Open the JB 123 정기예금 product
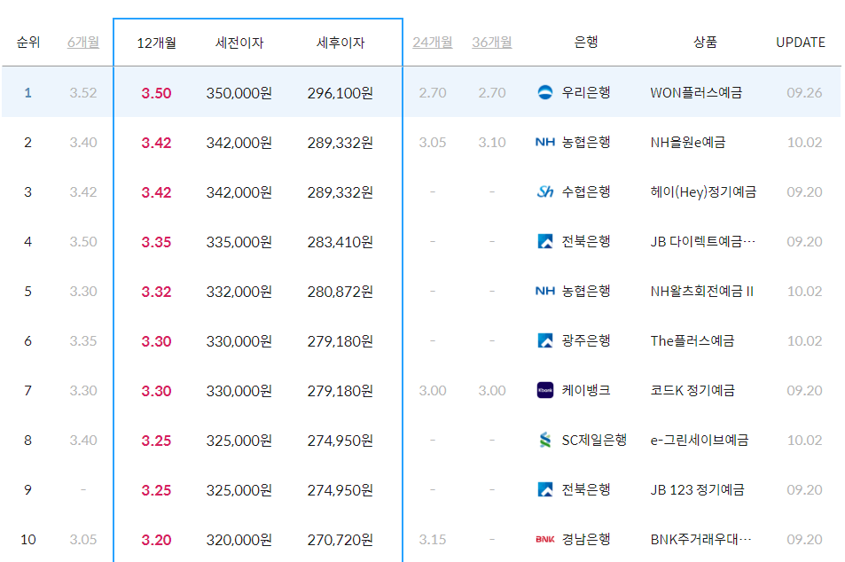Image resolution: width=845 pixels, height=562 pixels. [697, 489]
